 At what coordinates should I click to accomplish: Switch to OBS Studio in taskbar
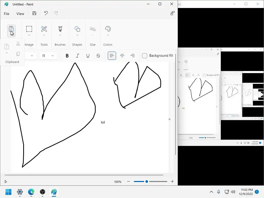(x=43, y=192)
